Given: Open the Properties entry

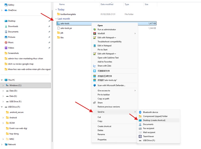Looking at the screenshot, I should [x=102, y=140].
